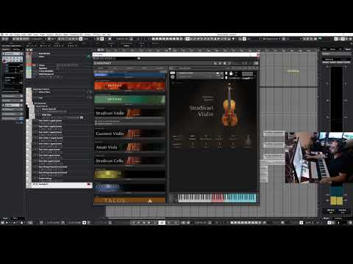Switch to the Inspector tab in the left zone
The image size is (353, 264).
point(6,49)
